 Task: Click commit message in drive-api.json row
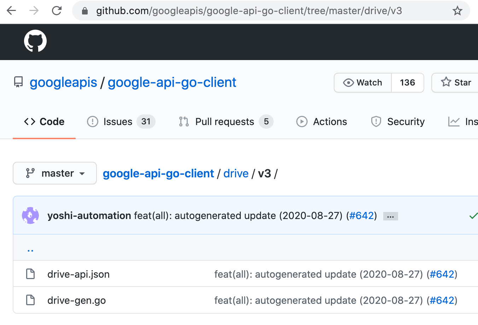[319, 274]
